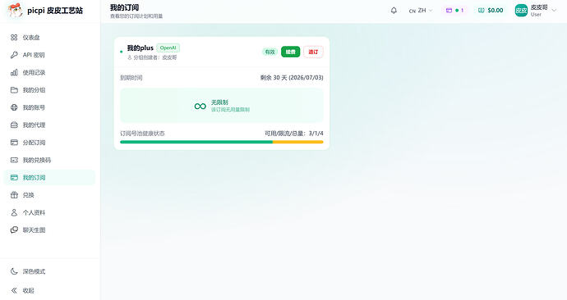
Task: Open 我的兑换码 via its ticket icon
Action: 14,160
